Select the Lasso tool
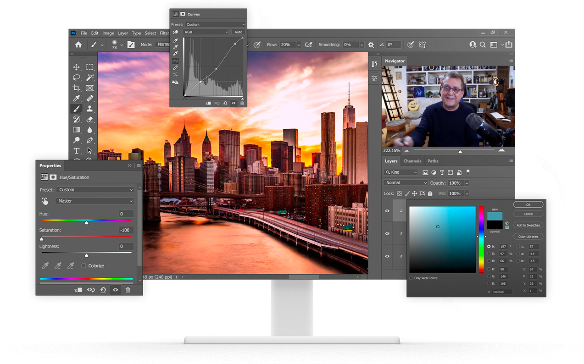The height and width of the screenshot is (364, 584). [77, 77]
